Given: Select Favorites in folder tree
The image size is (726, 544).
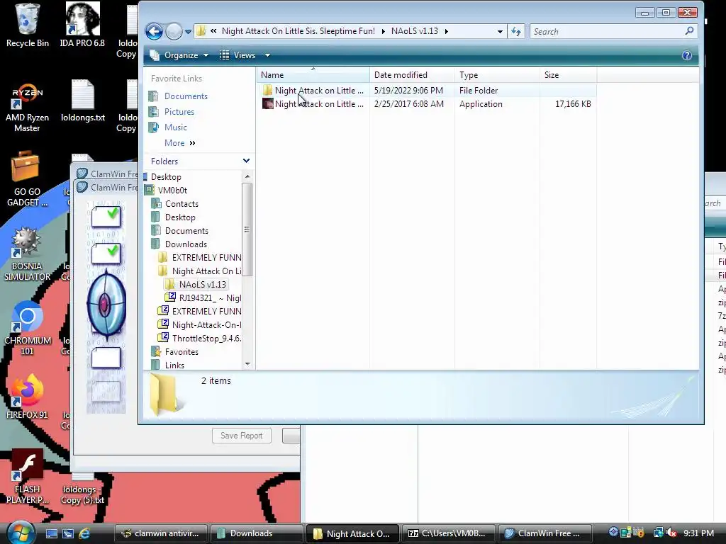Looking at the screenshot, I should tap(181, 351).
